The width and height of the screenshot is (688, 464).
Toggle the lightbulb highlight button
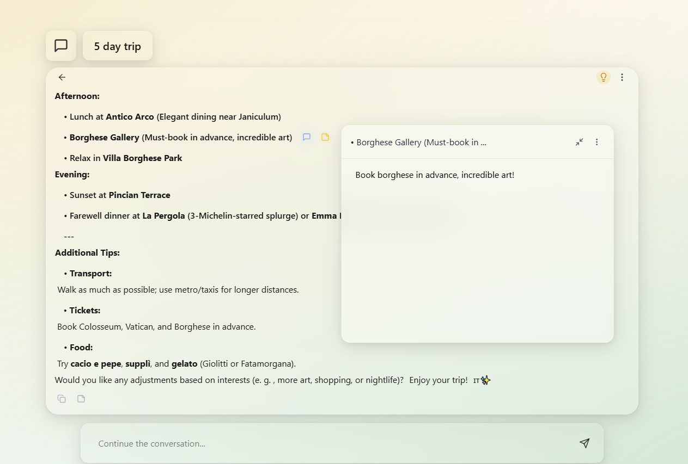click(603, 77)
